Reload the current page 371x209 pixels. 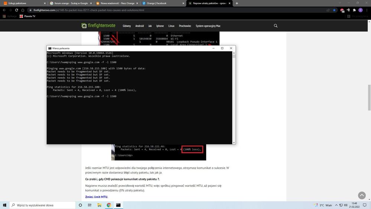pos(17,10)
